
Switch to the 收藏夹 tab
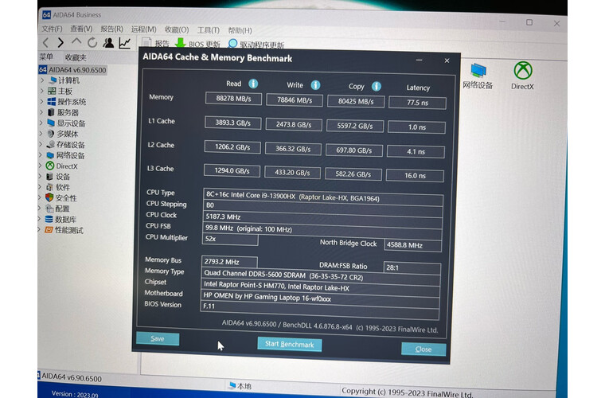click(x=76, y=57)
